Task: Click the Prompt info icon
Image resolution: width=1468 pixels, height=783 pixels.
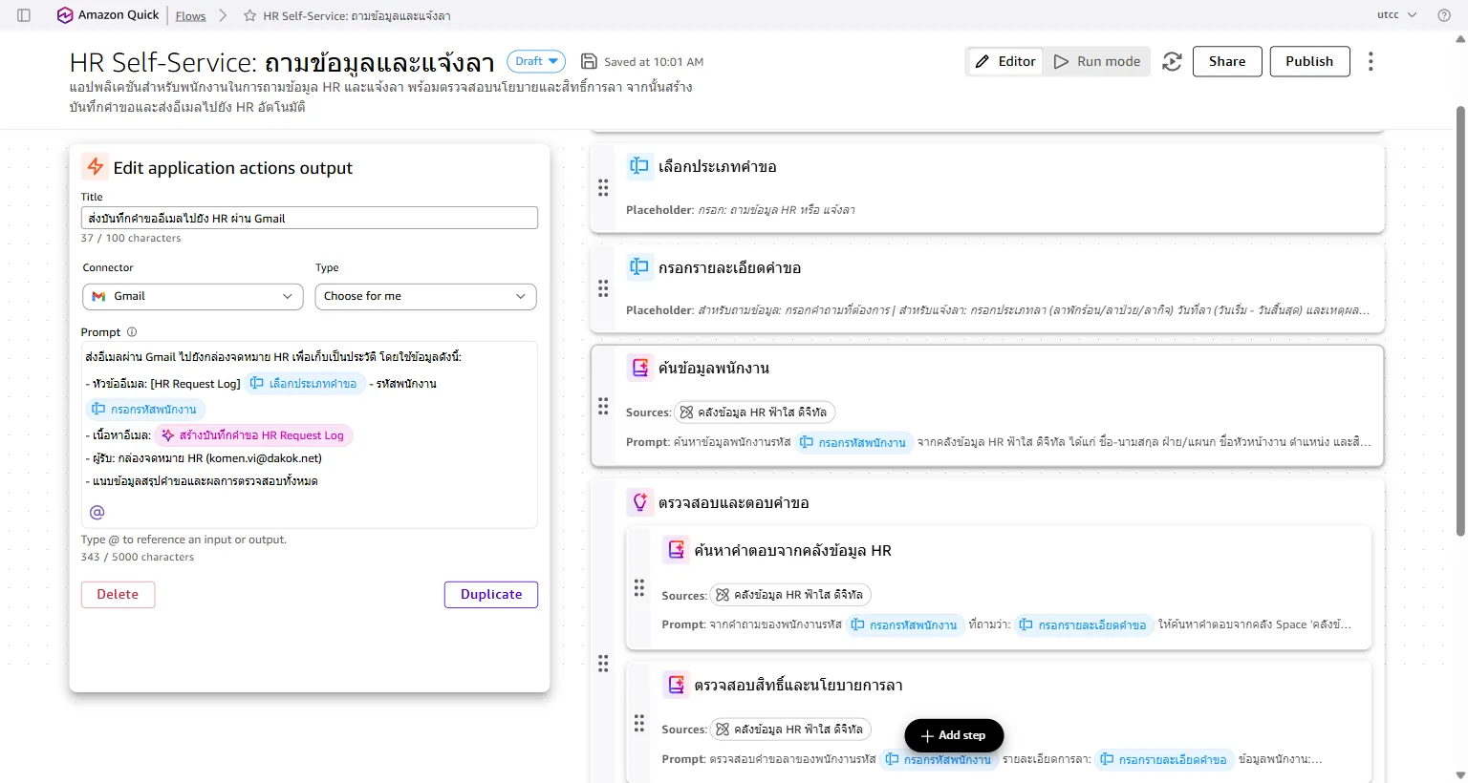Action: click(132, 332)
